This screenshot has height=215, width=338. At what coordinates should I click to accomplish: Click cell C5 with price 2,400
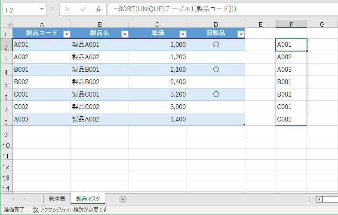click(x=158, y=82)
